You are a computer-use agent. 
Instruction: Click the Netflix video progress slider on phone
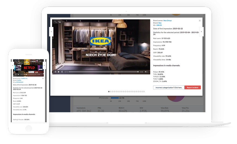(30, 74)
